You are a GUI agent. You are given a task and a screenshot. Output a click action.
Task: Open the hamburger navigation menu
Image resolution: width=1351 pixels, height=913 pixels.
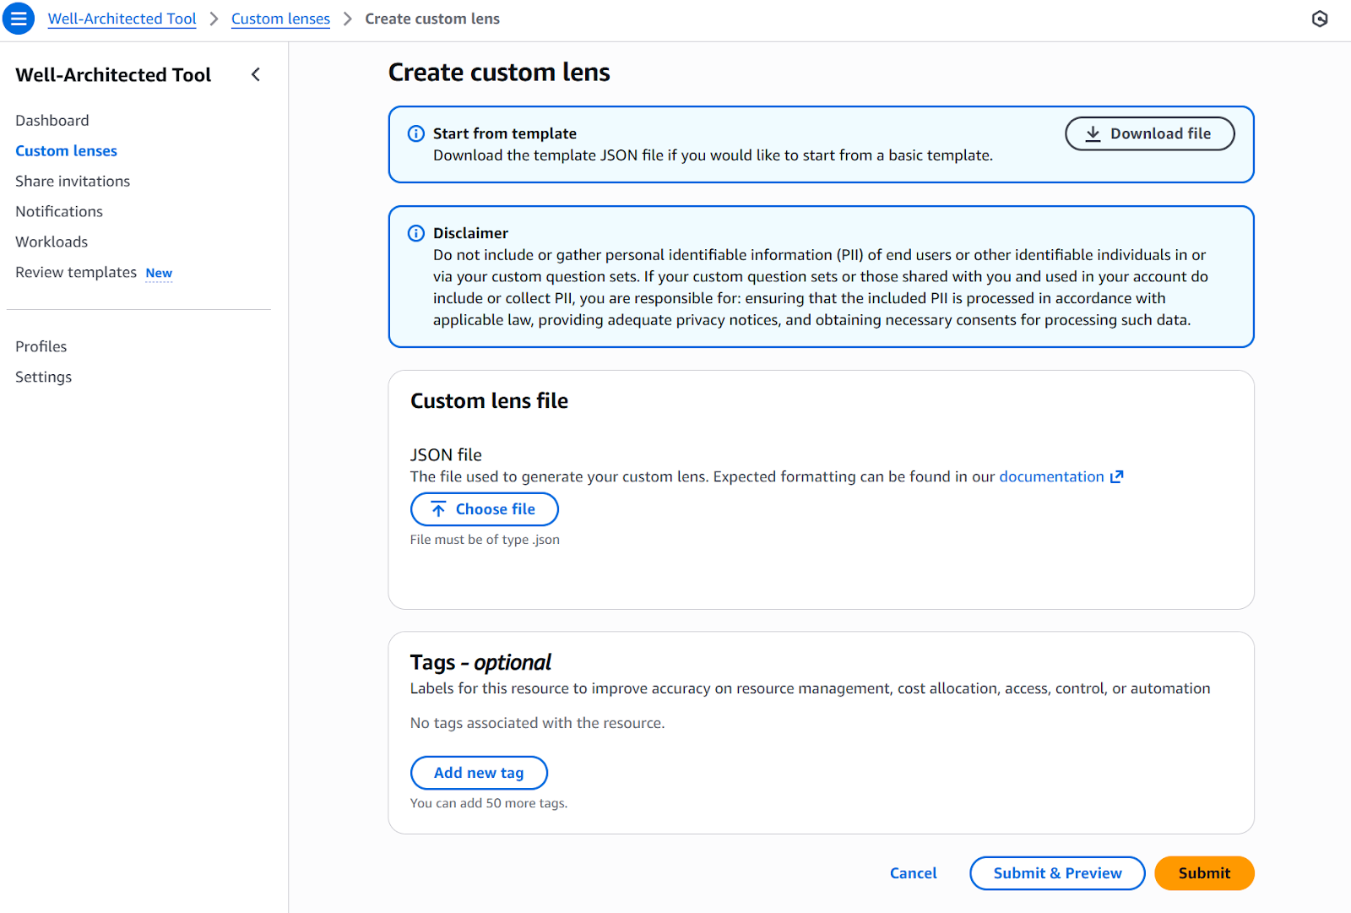click(x=19, y=19)
